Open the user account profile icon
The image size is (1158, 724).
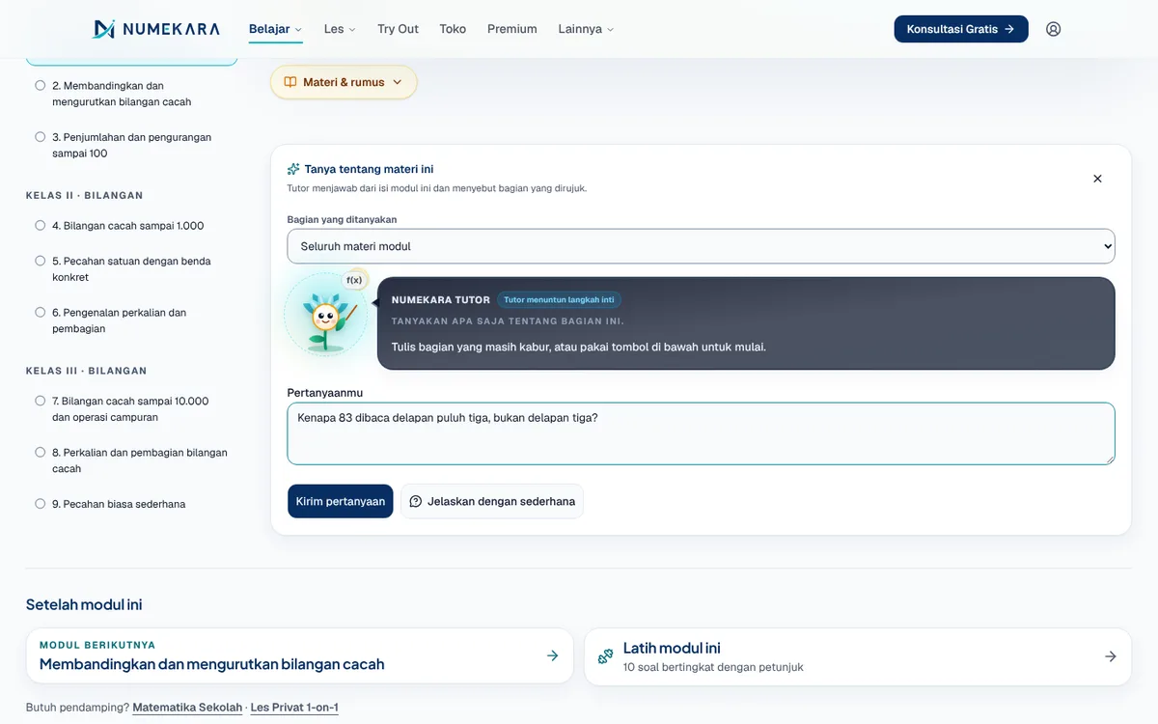point(1054,29)
